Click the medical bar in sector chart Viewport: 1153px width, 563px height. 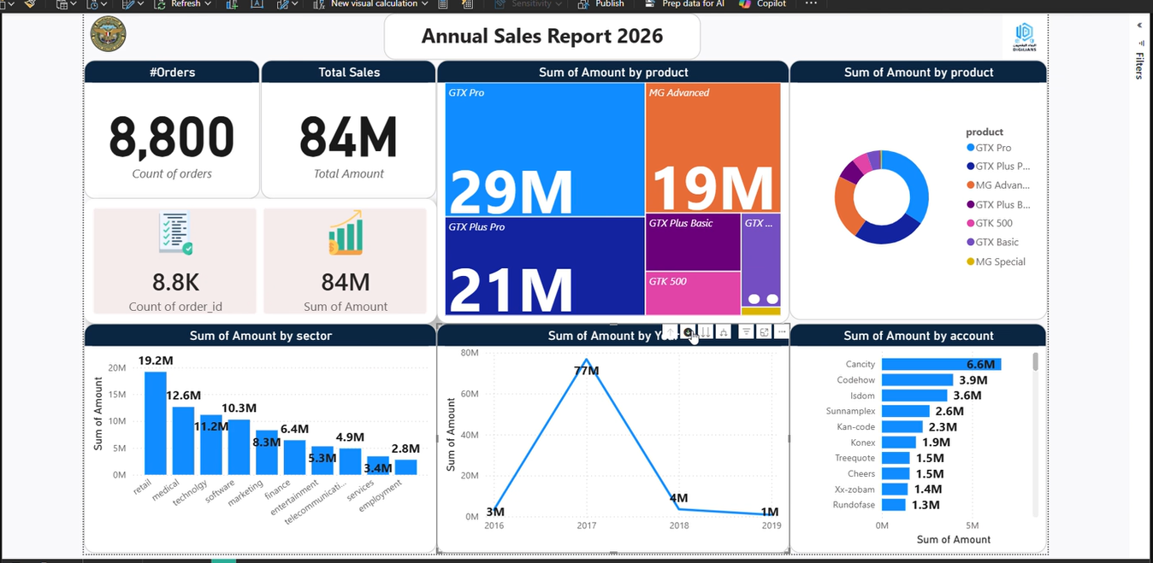[183, 441]
